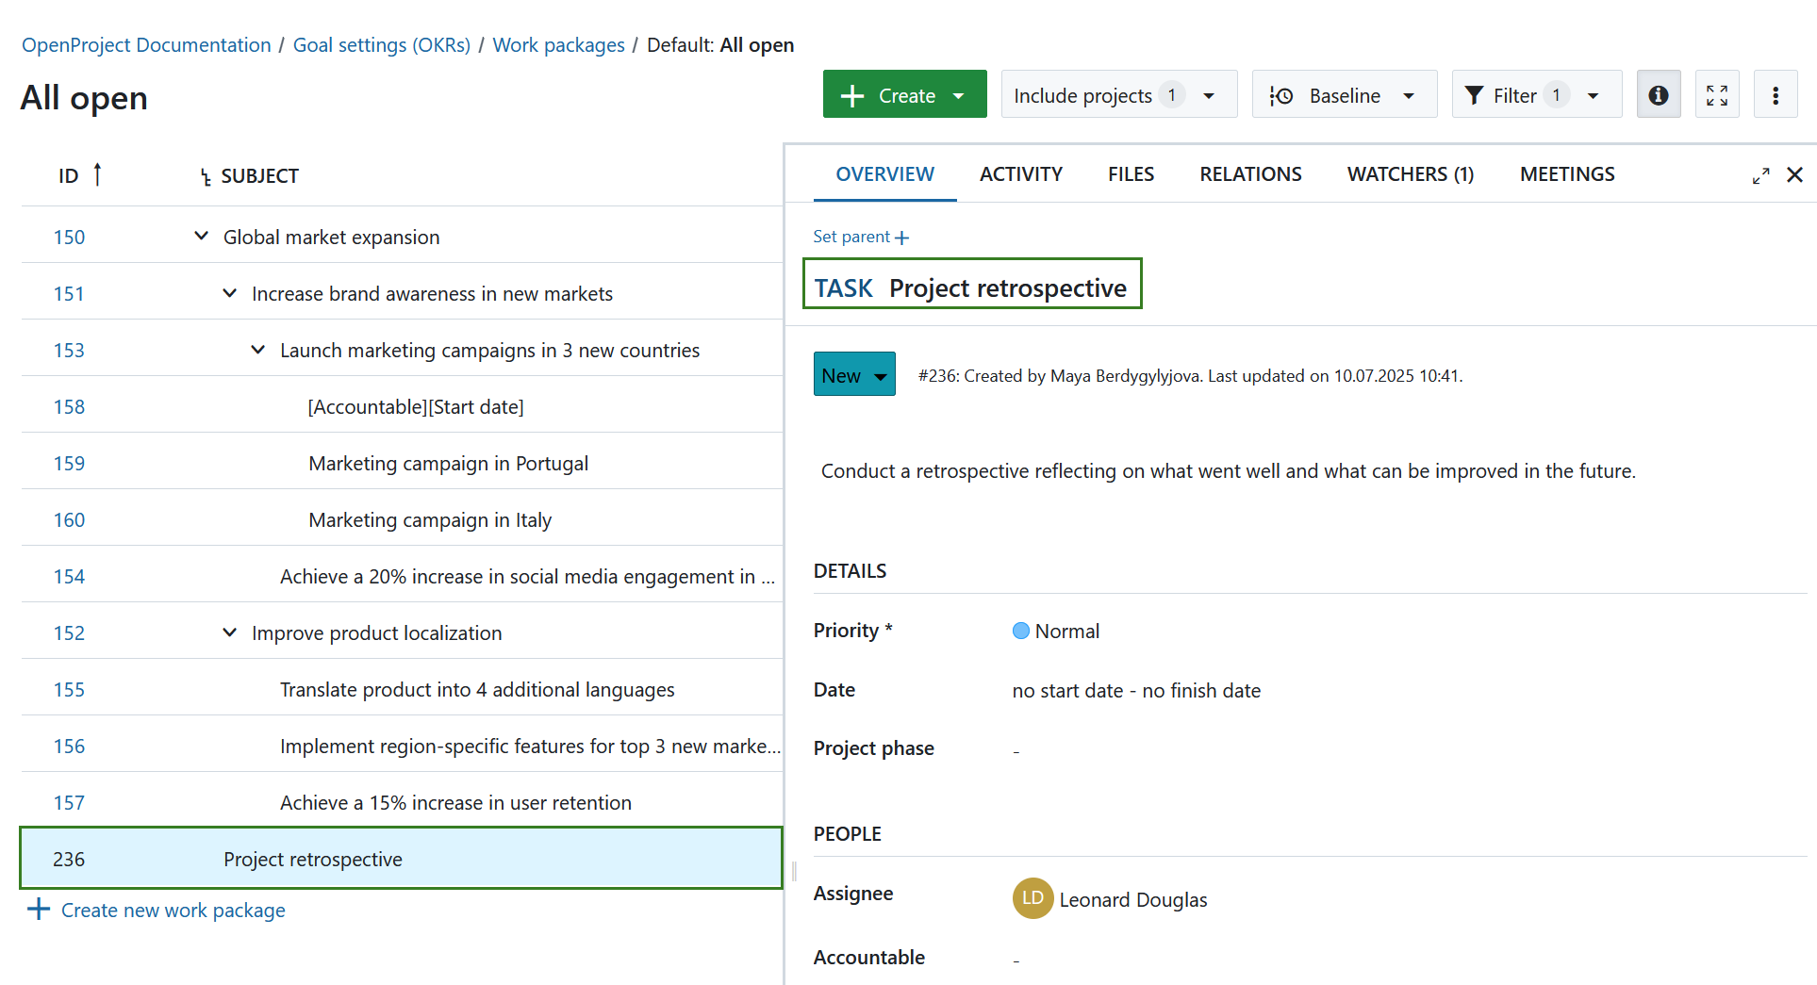The image size is (1817, 985).
Task: Open the New status dropdown
Action: tap(853, 374)
